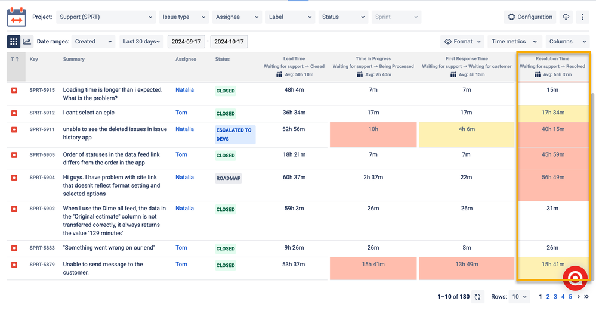The image size is (596, 314).
Task: Open issue SPRT-5911 key link
Action: click(42, 129)
